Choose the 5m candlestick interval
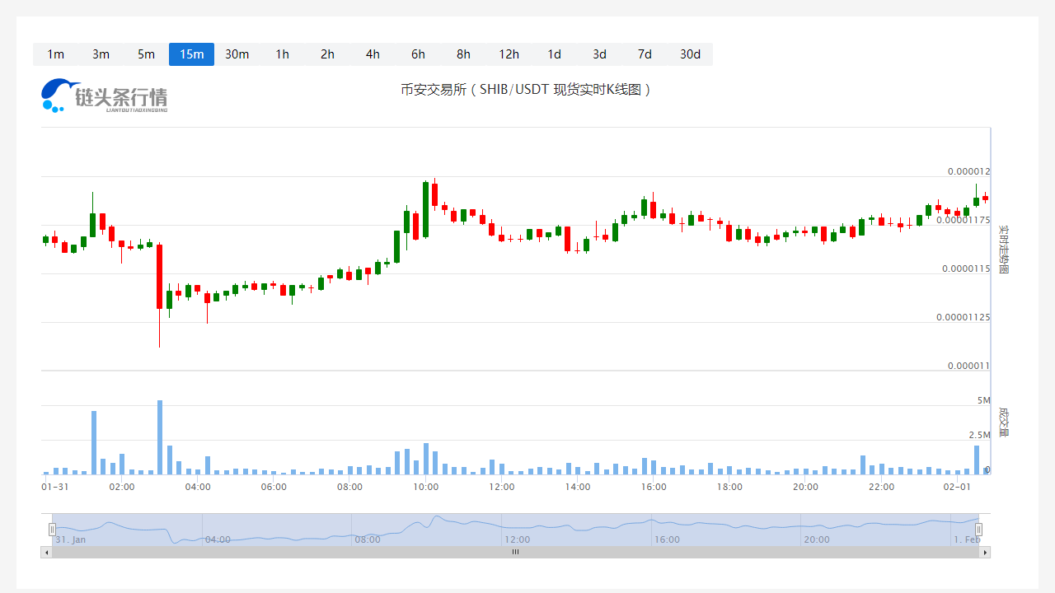Viewport: 1055px width, 593px height. pyautogui.click(x=146, y=54)
